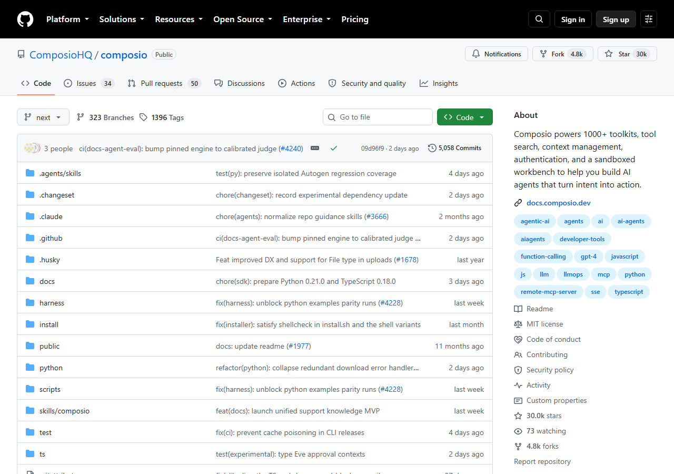Expand the Solutions menu
The width and height of the screenshot is (674, 474).
point(122,19)
